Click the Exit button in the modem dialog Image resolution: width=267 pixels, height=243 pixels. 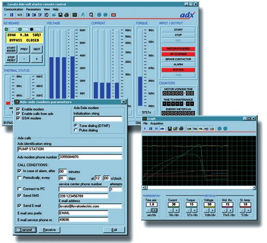[x=114, y=230]
